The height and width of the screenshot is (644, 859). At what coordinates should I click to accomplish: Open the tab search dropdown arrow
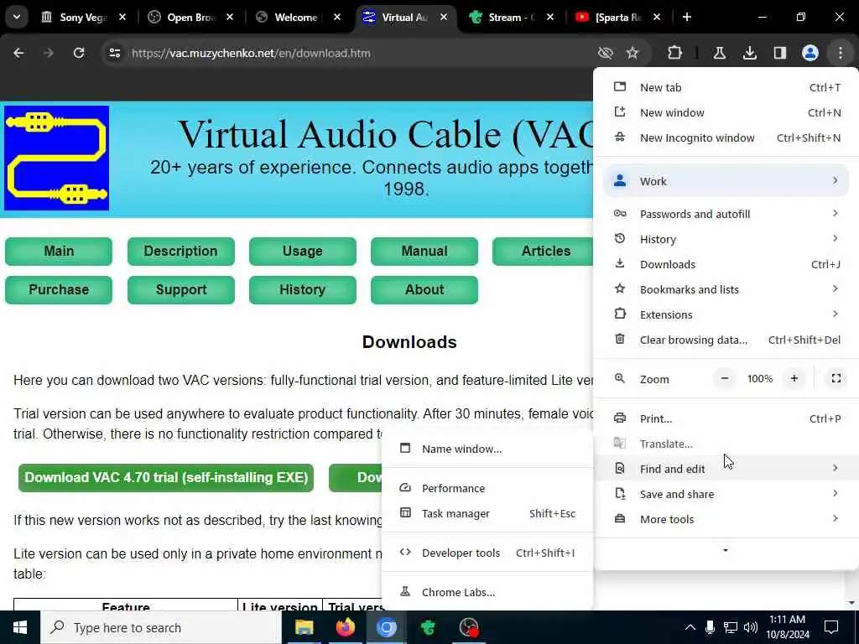[17, 17]
